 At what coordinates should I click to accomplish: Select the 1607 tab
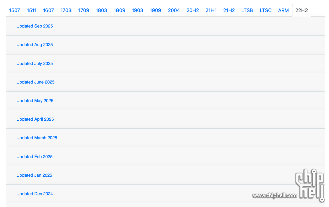click(48, 10)
